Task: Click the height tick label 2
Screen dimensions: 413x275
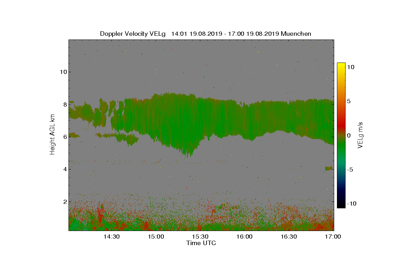Action: tap(64, 201)
